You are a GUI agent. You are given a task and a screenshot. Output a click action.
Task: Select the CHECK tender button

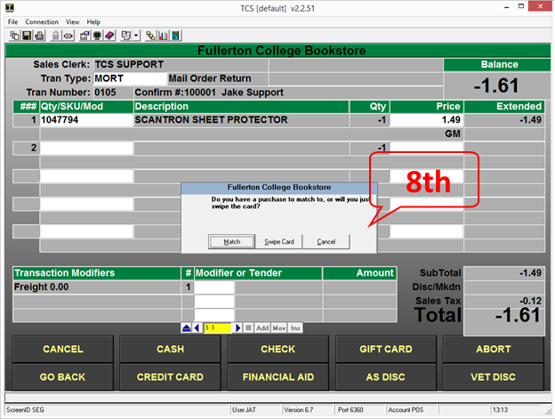click(277, 349)
